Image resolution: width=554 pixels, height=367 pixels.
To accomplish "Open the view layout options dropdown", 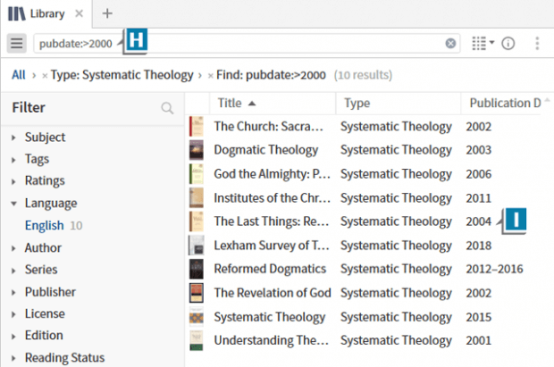I will (482, 43).
